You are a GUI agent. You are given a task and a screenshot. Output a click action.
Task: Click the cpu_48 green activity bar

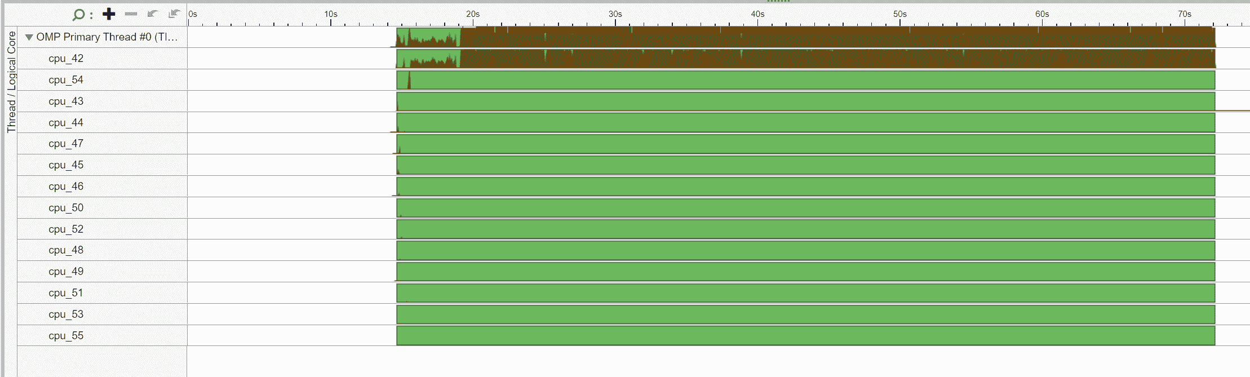[806, 250]
